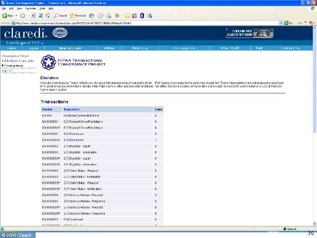Click the blue count 1 link
Screen dimensions: 317x238
[155, 140]
